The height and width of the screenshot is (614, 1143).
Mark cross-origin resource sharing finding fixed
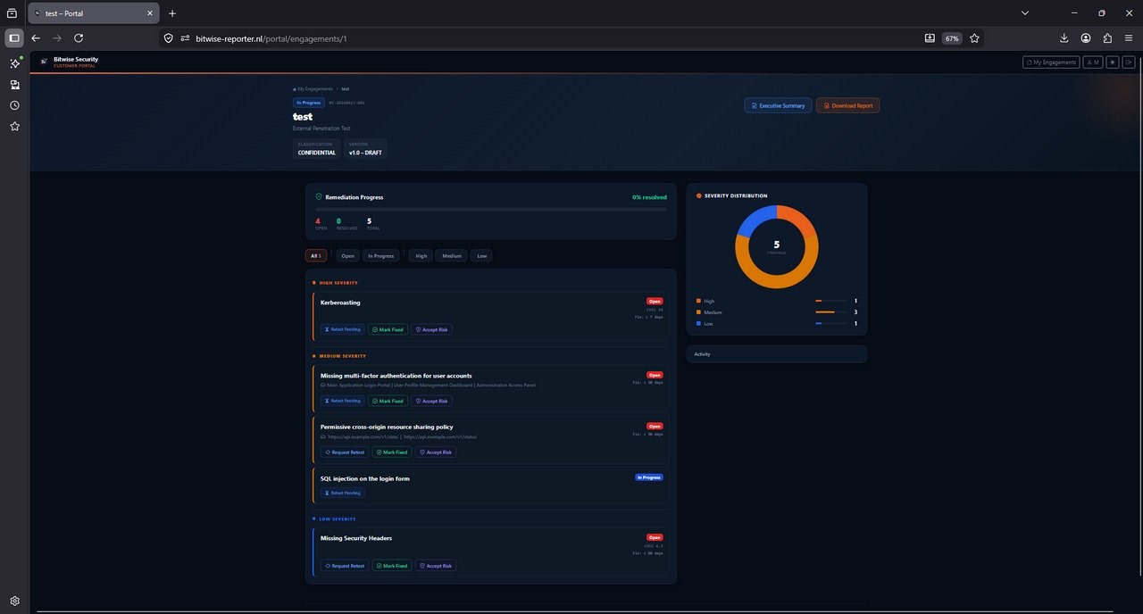point(392,452)
